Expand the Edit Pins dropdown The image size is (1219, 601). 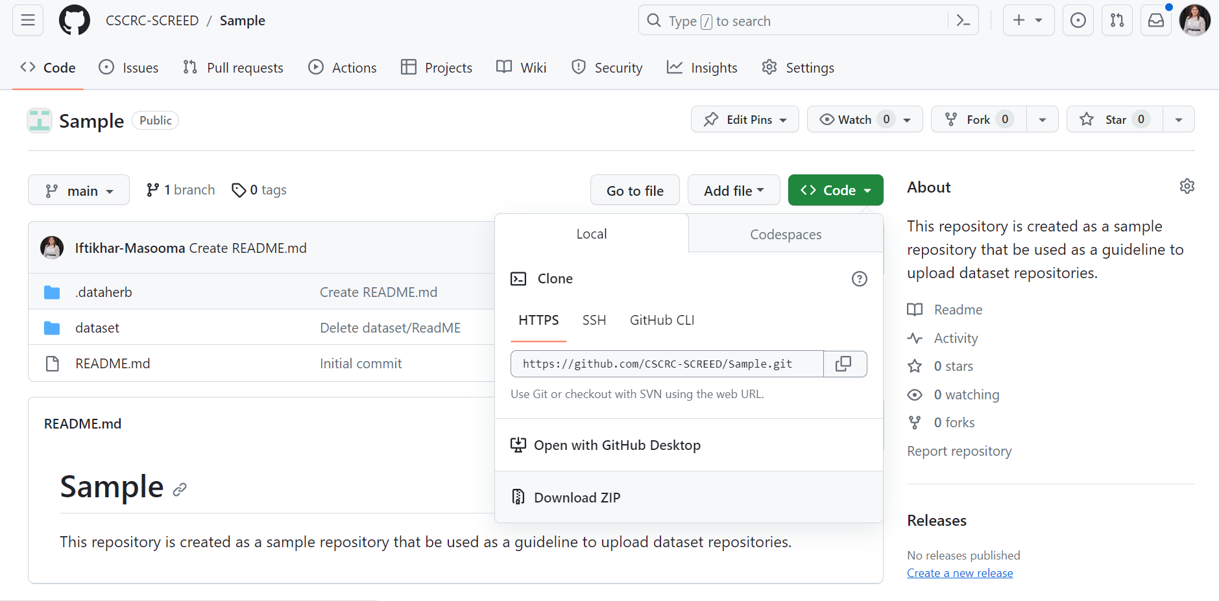click(x=745, y=119)
